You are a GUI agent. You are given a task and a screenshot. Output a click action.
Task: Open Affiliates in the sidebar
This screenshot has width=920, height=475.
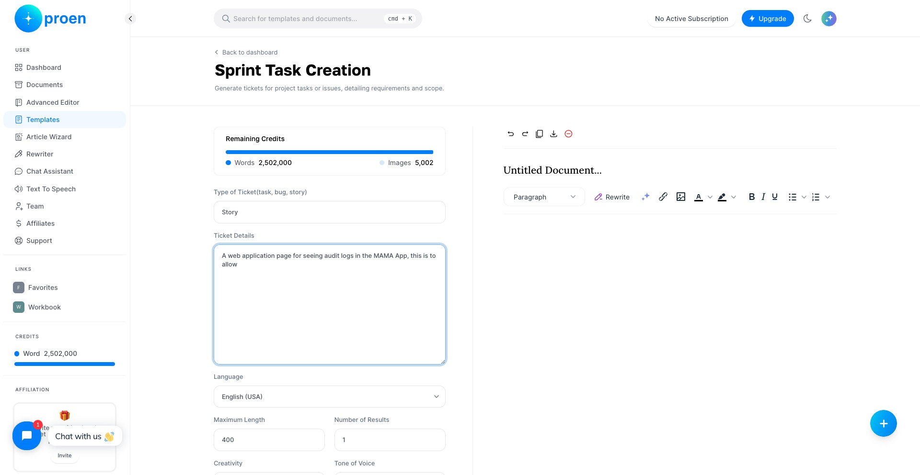[x=65, y=223]
